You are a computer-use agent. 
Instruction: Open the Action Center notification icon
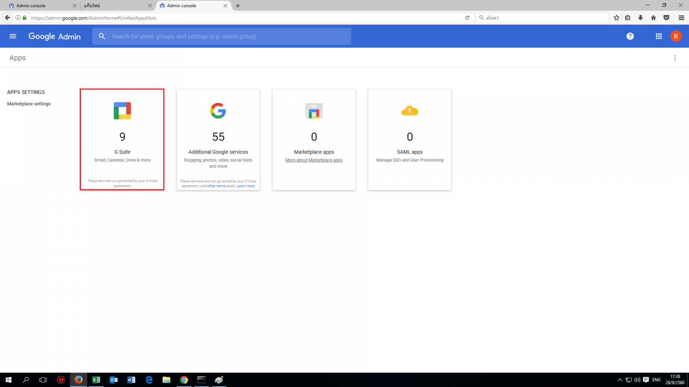(646, 380)
